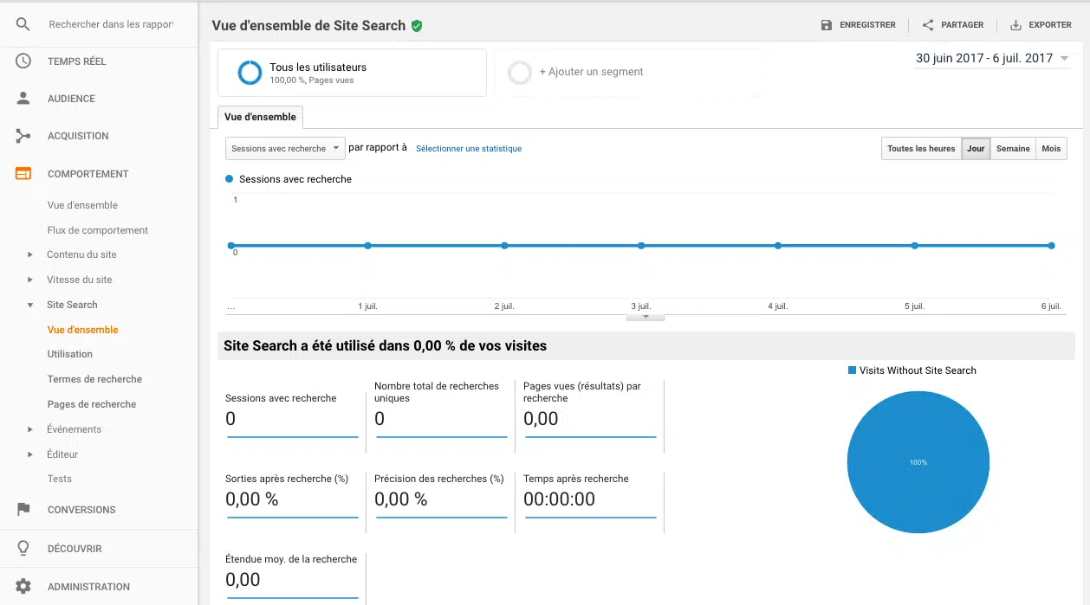Open the date range picker dropdown

992,59
